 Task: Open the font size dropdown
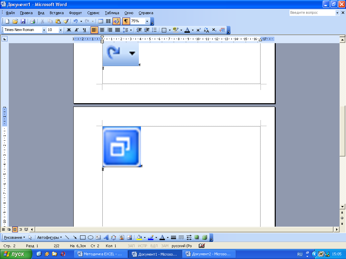click(60, 30)
